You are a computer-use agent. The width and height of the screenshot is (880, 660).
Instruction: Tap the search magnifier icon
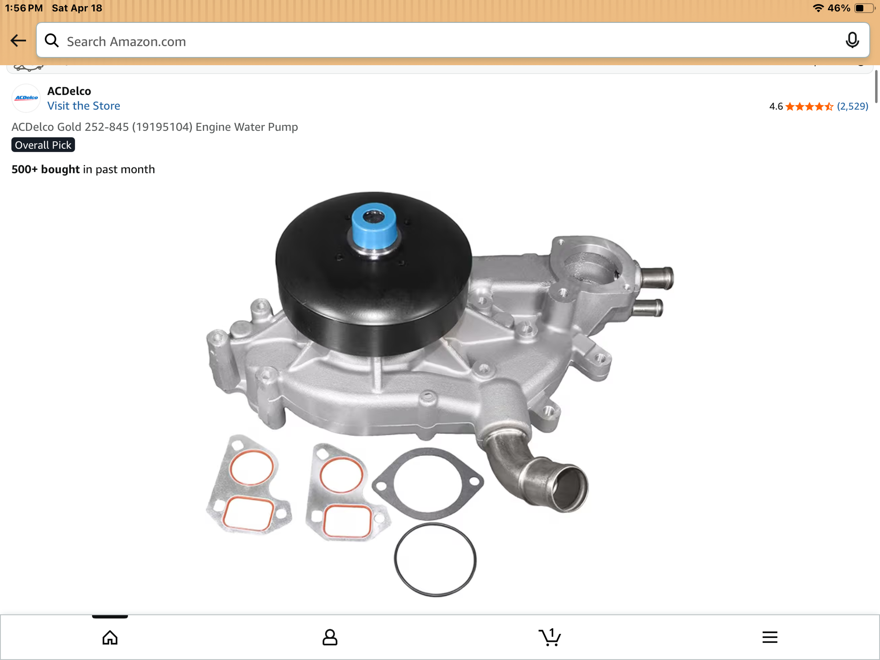click(52, 41)
